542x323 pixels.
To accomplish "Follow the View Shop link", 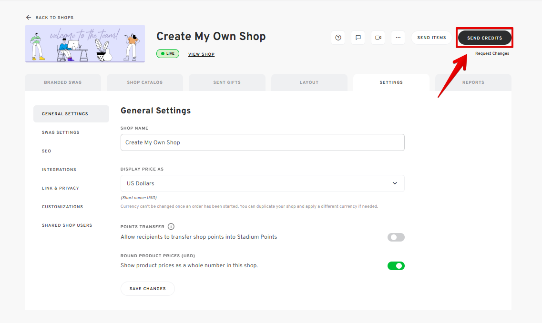I will [x=201, y=54].
